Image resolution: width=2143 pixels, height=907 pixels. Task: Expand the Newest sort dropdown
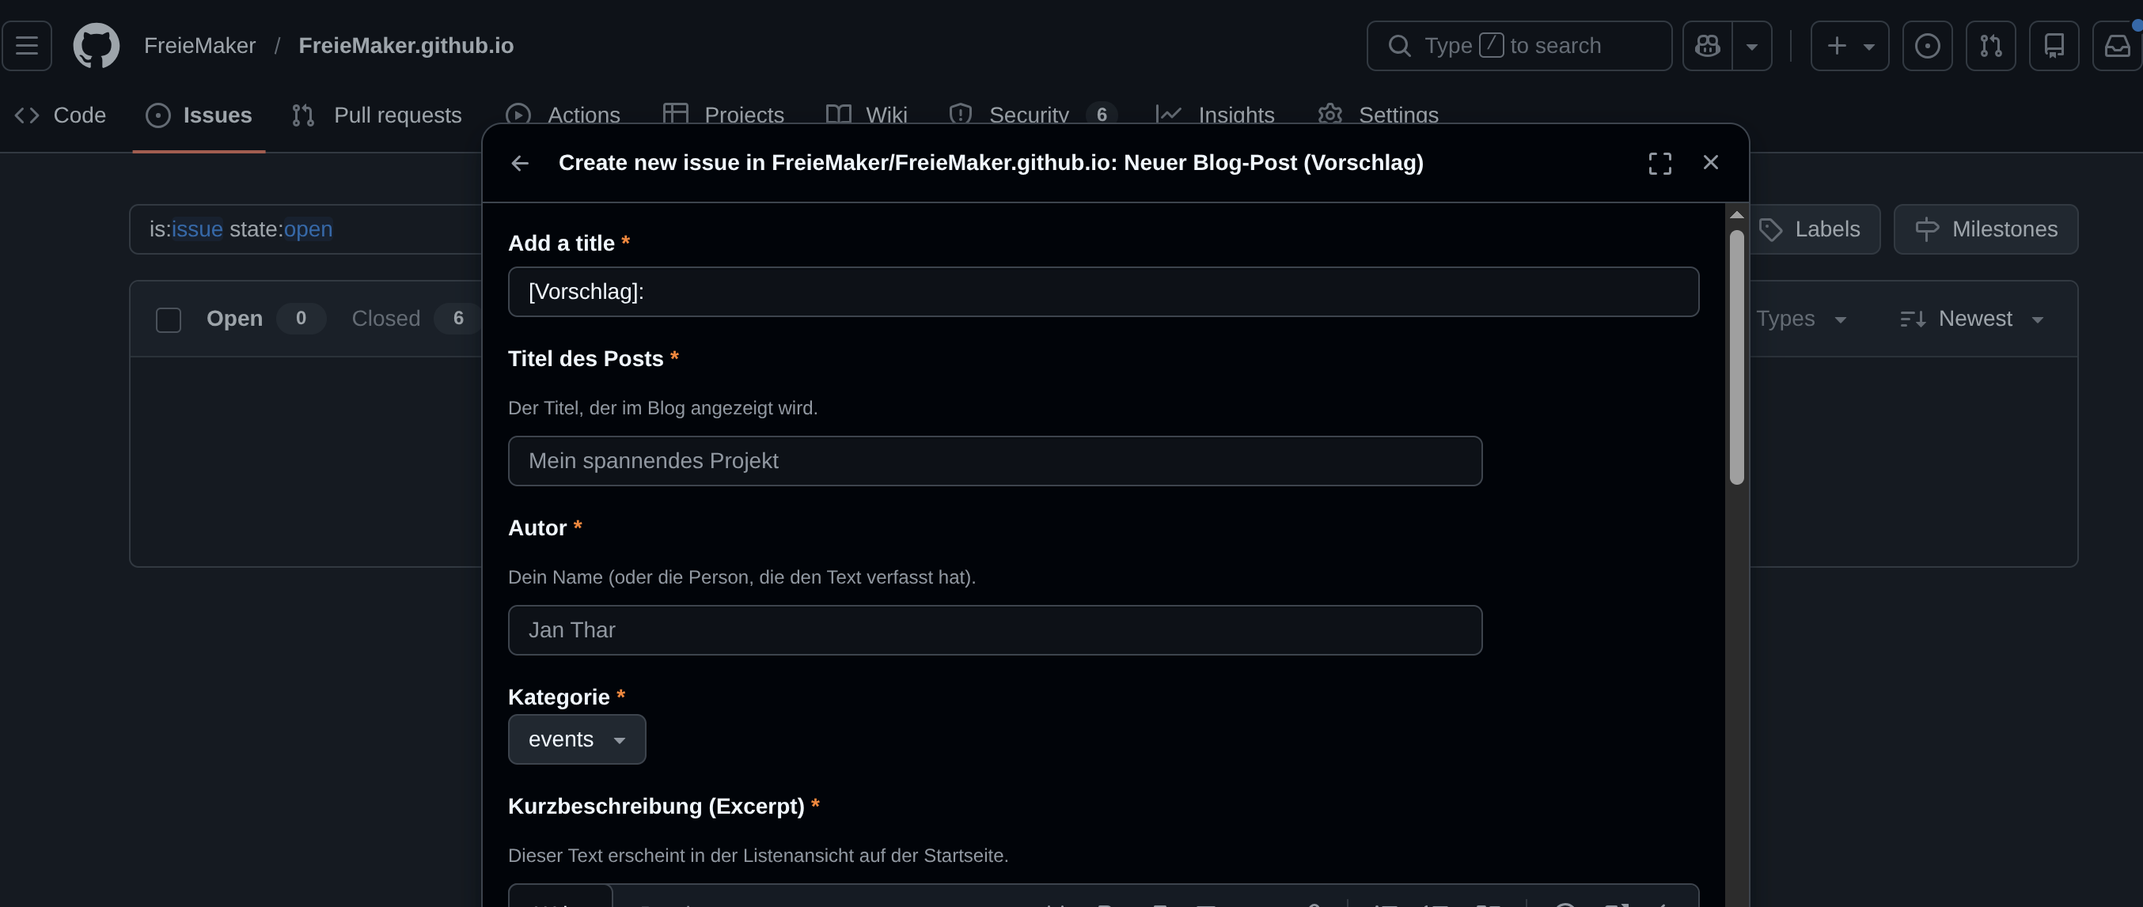tap(1971, 319)
